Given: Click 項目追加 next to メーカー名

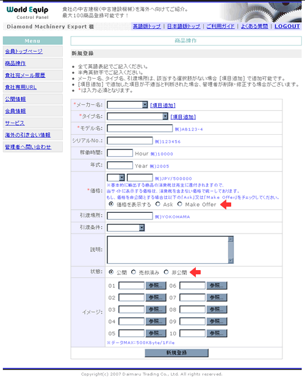Looking at the screenshot, I should pyautogui.click(x=163, y=105).
